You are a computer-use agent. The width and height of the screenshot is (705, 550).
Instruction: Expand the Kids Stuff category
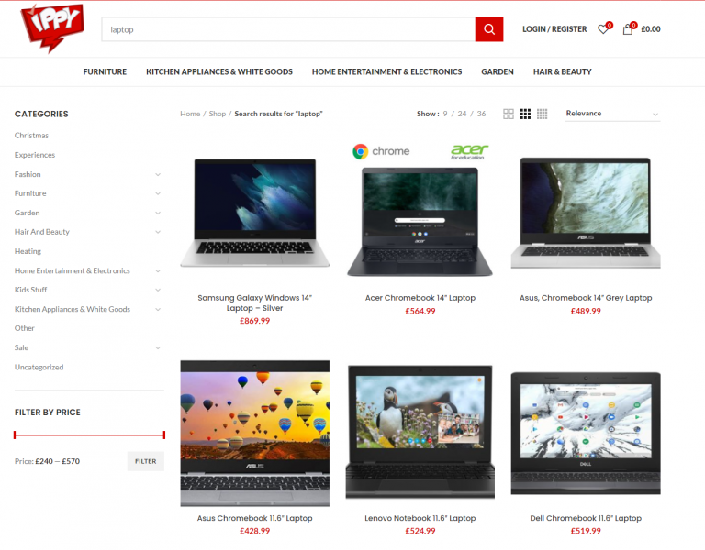point(158,291)
